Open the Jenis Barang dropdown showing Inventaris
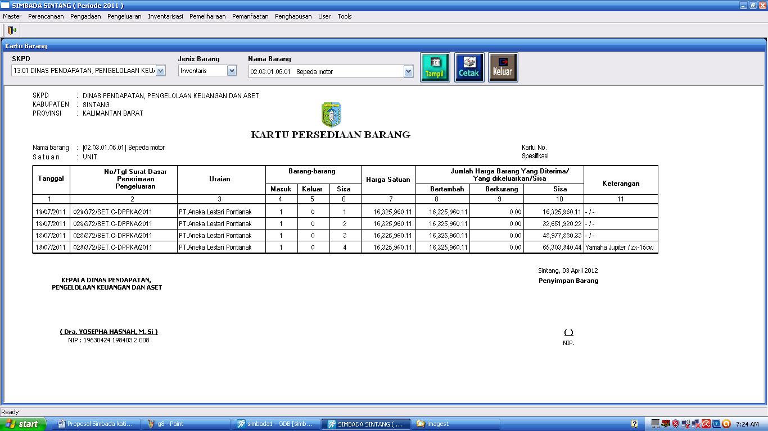768x431 pixels. [232, 70]
